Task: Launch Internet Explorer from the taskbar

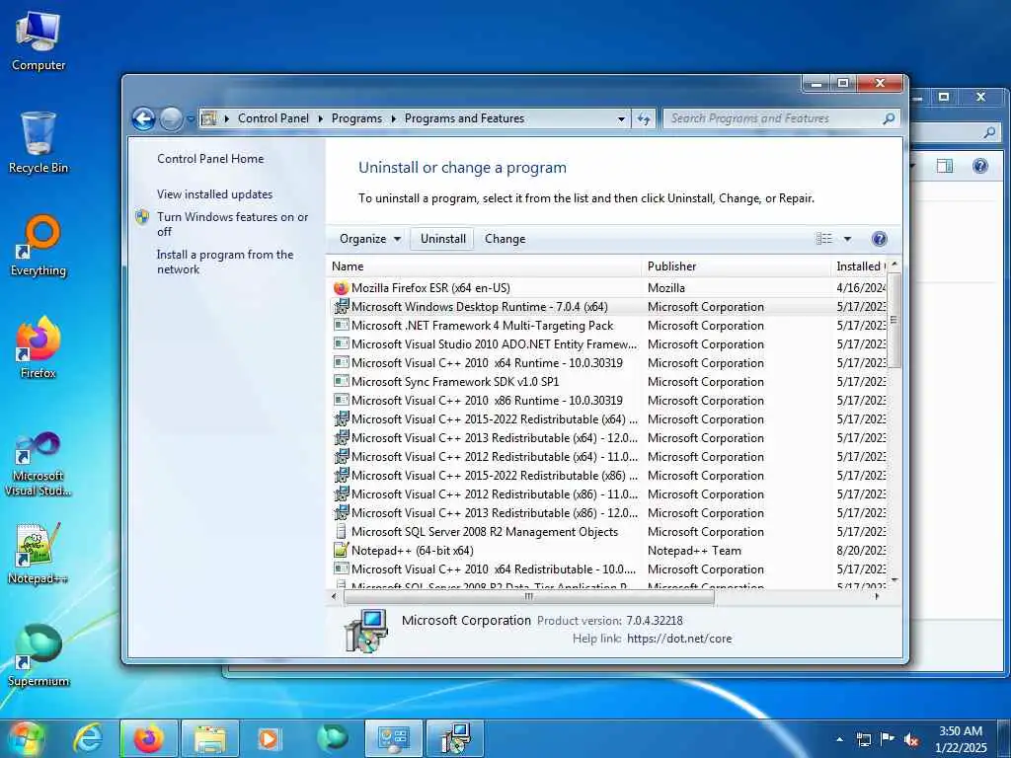Action: 88,738
